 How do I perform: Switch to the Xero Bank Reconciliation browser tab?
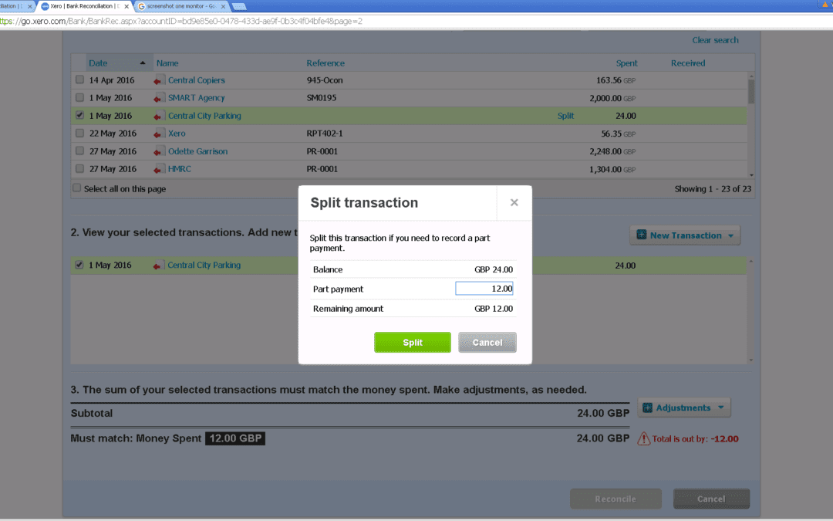(83, 6)
